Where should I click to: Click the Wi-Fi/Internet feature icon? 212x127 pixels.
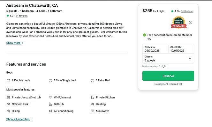pyautogui.click(x=50, y=97)
